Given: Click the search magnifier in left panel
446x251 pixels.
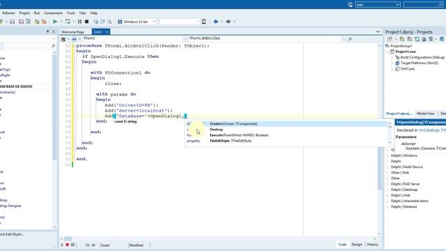Looking at the screenshot, I should point(53,46).
